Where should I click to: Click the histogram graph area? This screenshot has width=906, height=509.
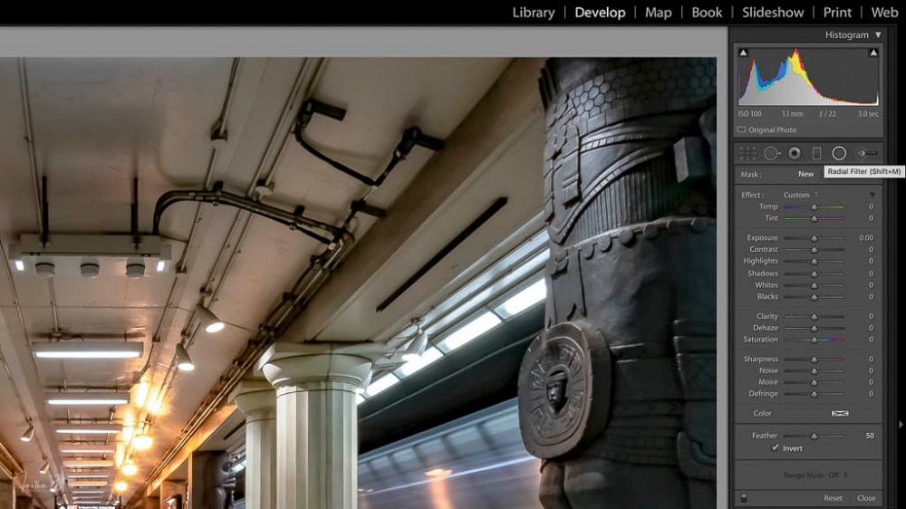click(x=808, y=77)
